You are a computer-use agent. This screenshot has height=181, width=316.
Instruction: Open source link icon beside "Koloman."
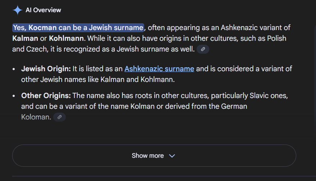pos(60,117)
